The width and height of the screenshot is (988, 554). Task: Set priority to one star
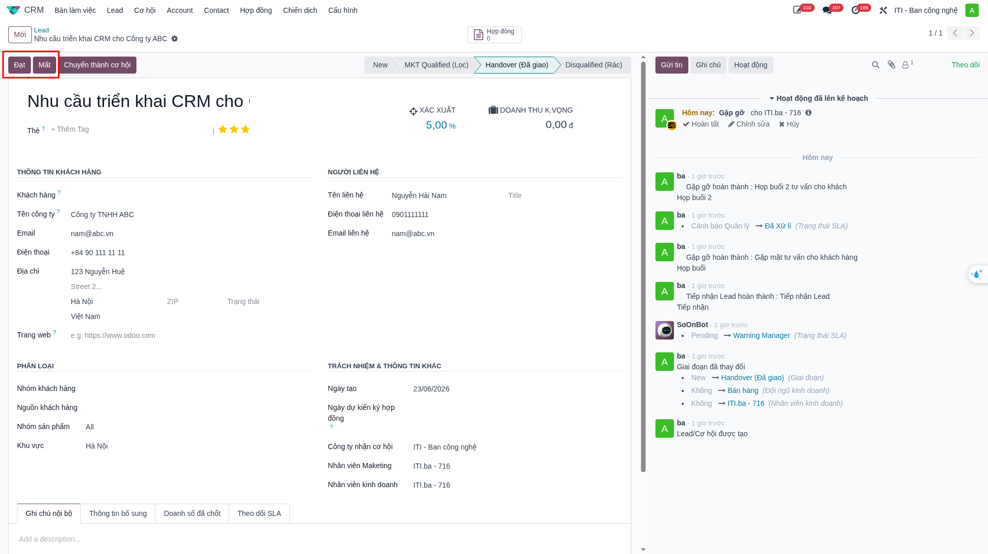point(222,129)
